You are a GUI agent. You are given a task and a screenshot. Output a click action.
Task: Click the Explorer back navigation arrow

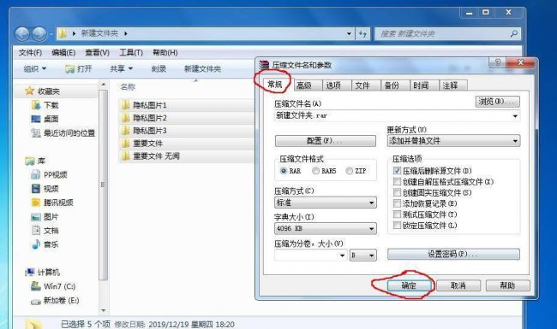pyautogui.click(x=22, y=34)
